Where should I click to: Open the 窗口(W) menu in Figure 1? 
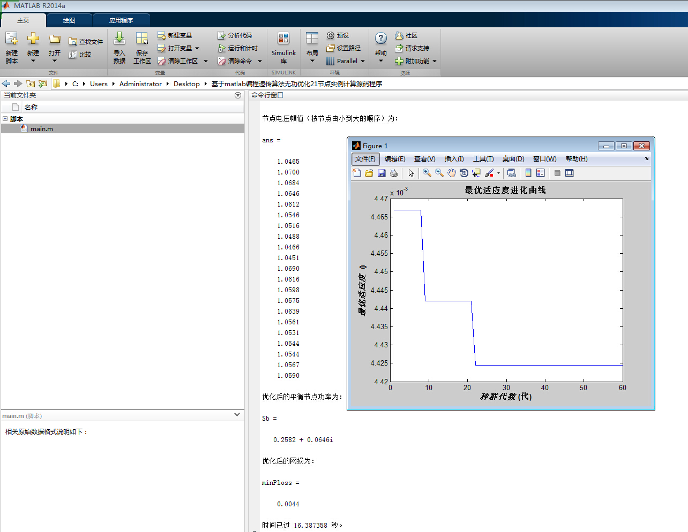544,159
